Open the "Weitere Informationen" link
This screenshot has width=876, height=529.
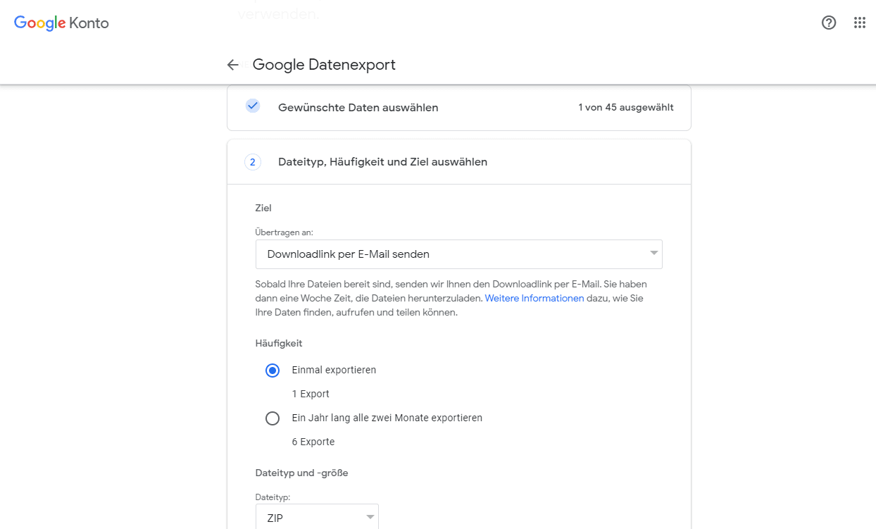[534, 299]
